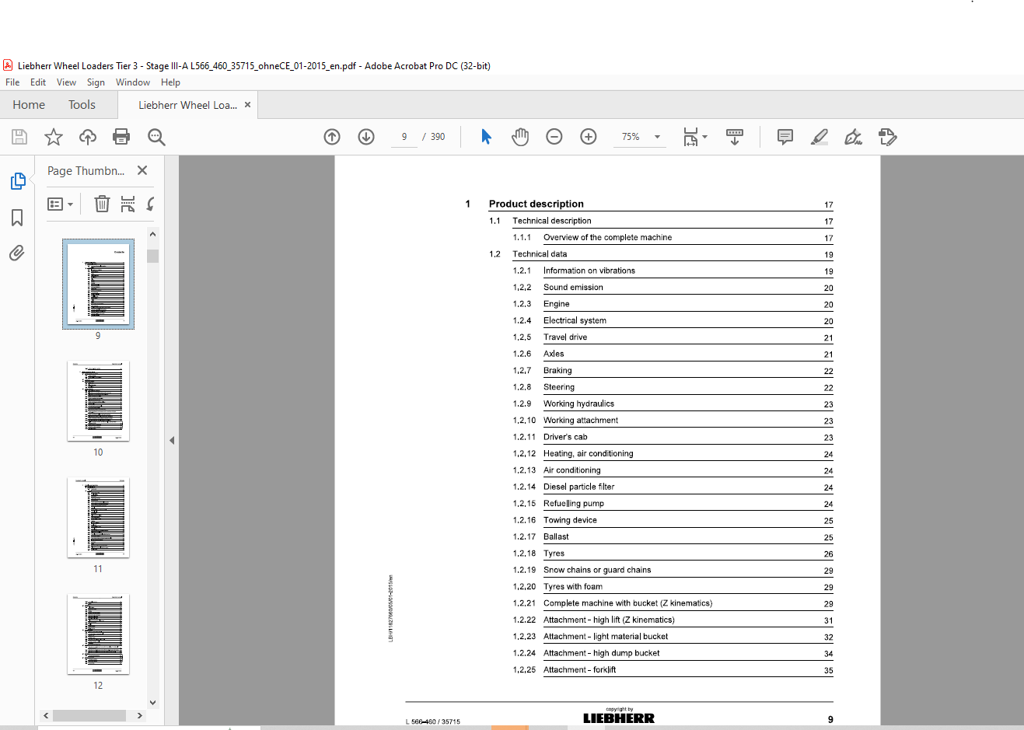Rotate page counterclockwise icon in thumbnails
Image resolution: width=1024 pixels, height=730 pixels.
(151, 204)
